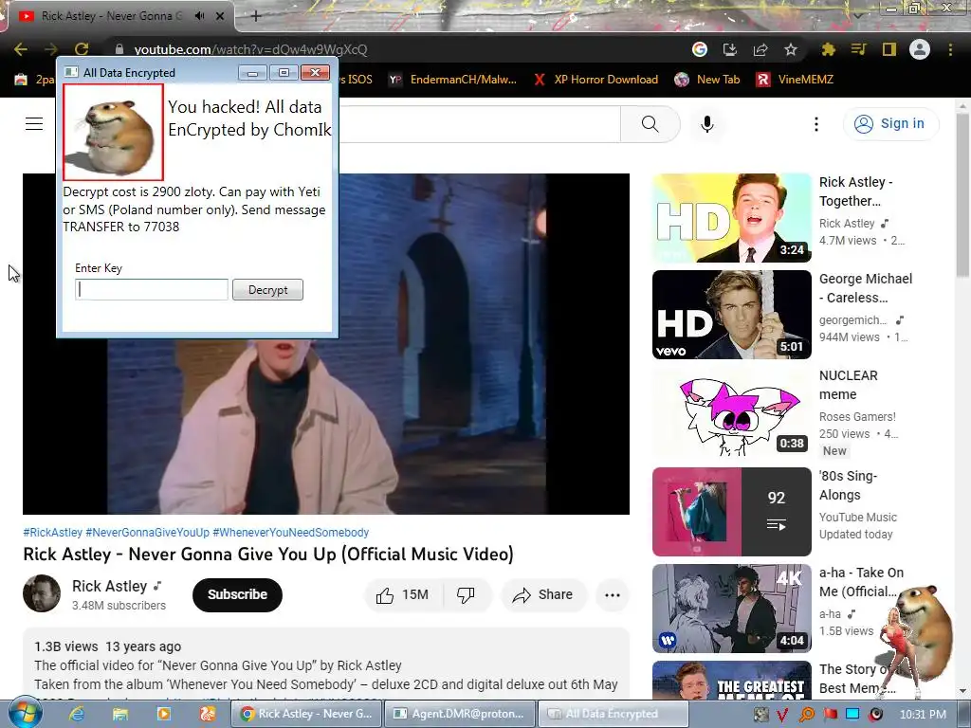Open Windows Explorer folder on taskbar

[x=120, y=714]
